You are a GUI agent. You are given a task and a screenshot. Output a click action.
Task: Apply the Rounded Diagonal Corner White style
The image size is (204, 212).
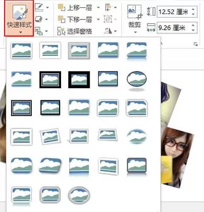pyautogui.click(x=108, y=108)
